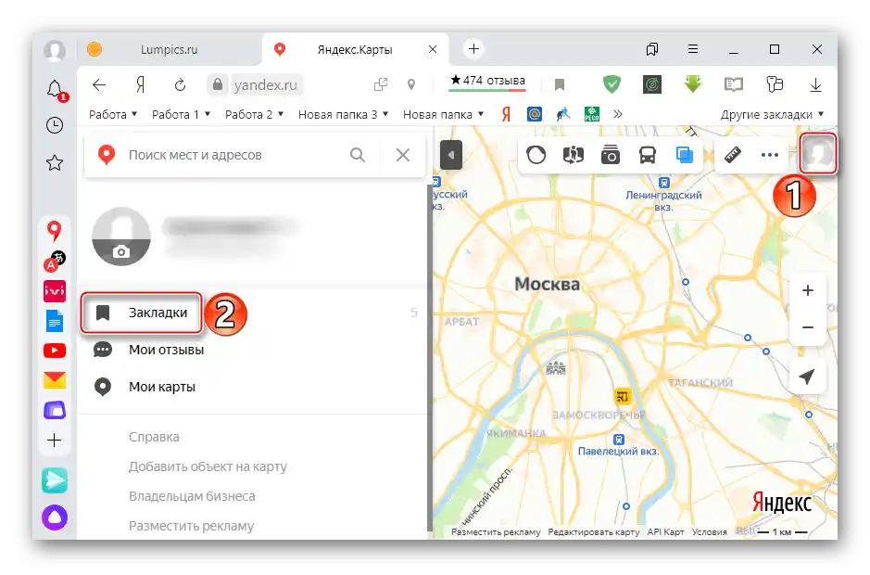Open green download arrow extension
The height and width of the screenshot is (575, 870).
pyautogui.click(x=692, y=84)
